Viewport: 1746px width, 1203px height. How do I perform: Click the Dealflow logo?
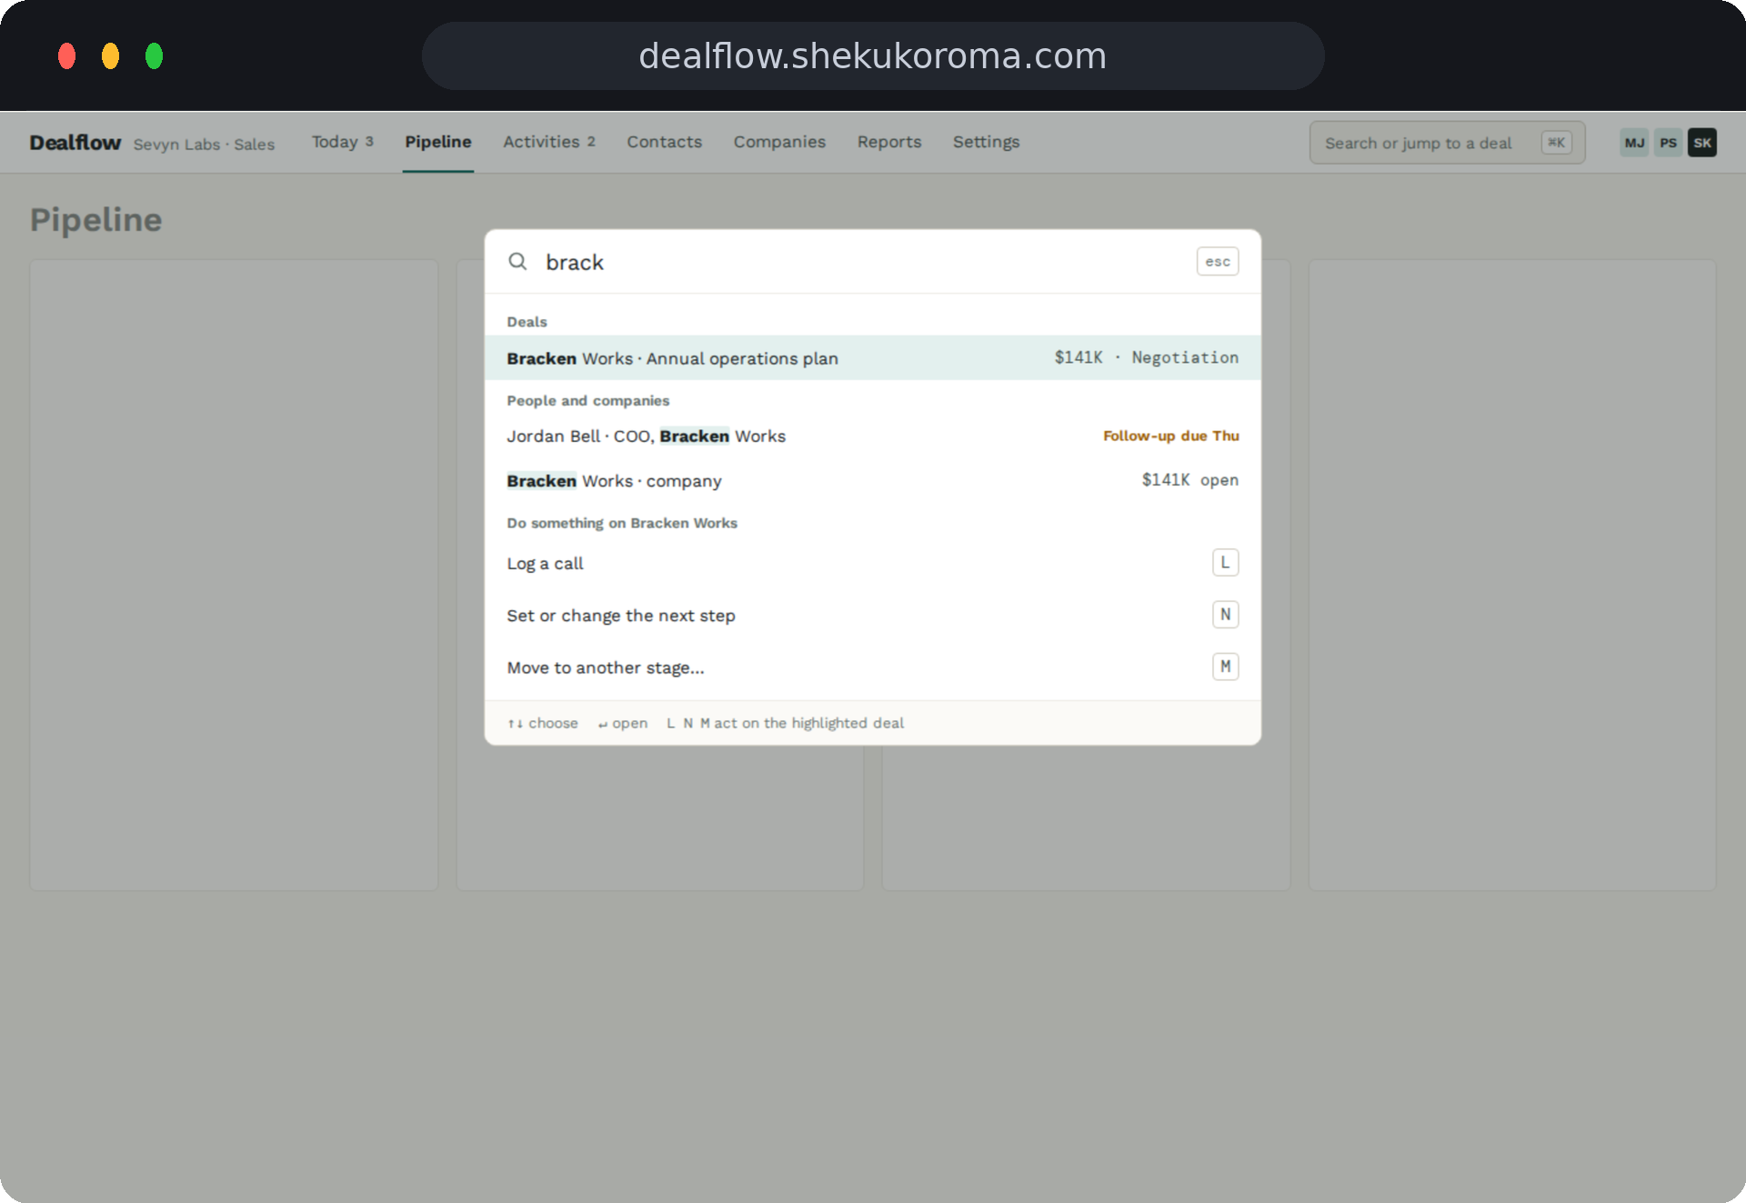pyautogui.click(x=75, y=143)
